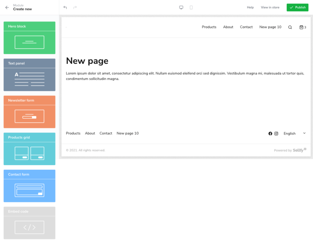Open New page 10 link in footer
This screenshot has width=313, height=246.
[x=127, y=133]
